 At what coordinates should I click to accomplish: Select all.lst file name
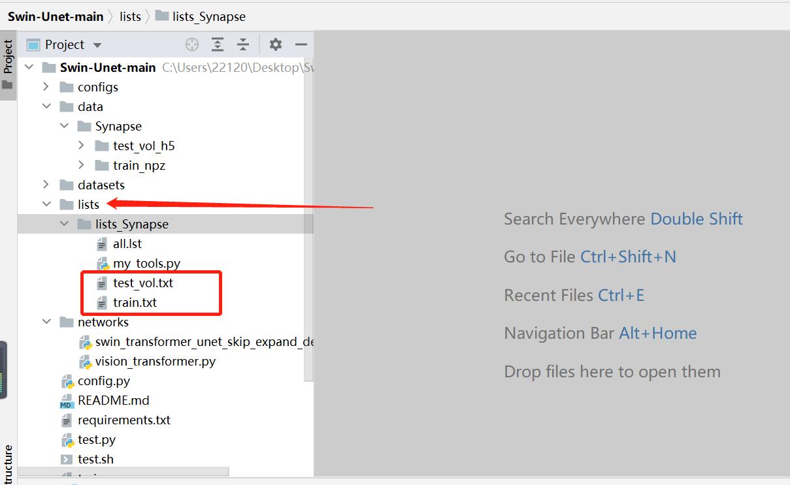pos(127,243)
